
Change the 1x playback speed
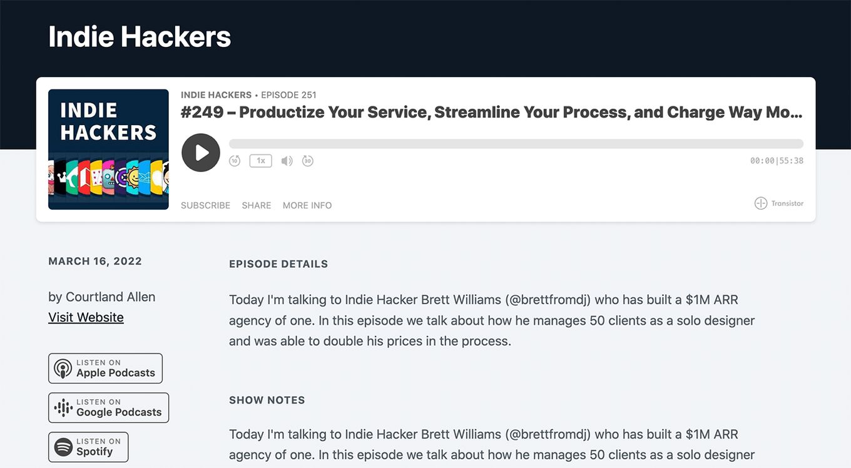pos(260,161)
